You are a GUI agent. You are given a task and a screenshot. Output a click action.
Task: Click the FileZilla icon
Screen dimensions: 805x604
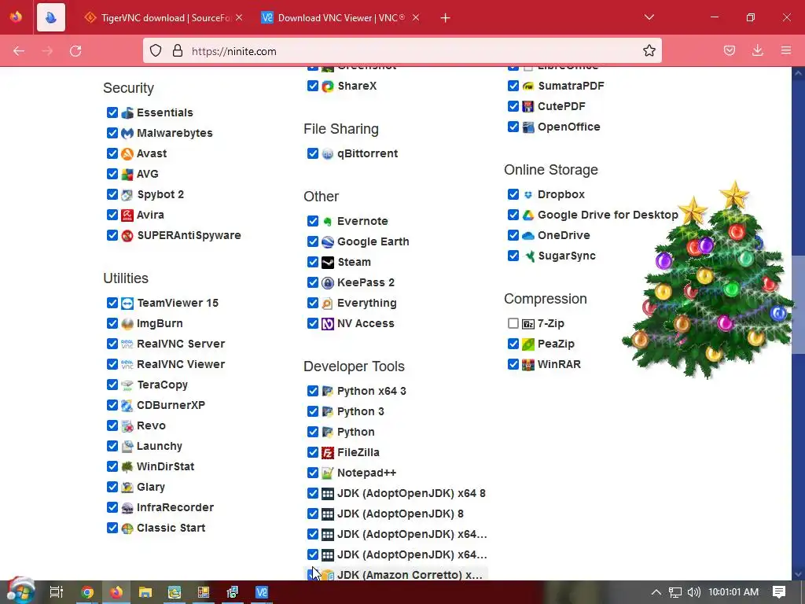coord(328,452)
